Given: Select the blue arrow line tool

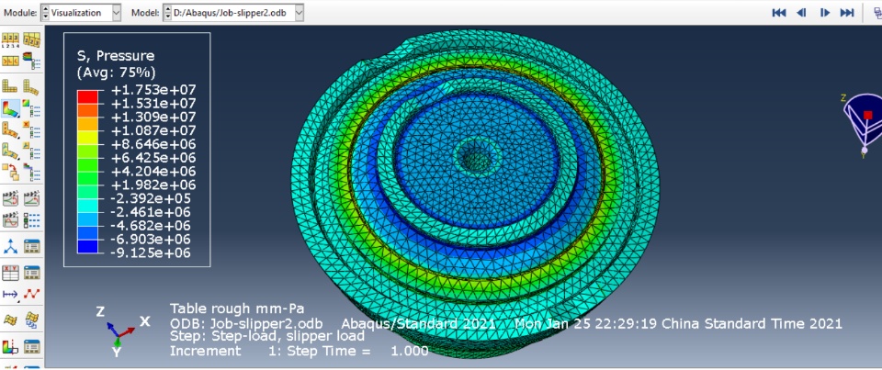Looking at the screenshot, I should [x=11, y=294].
